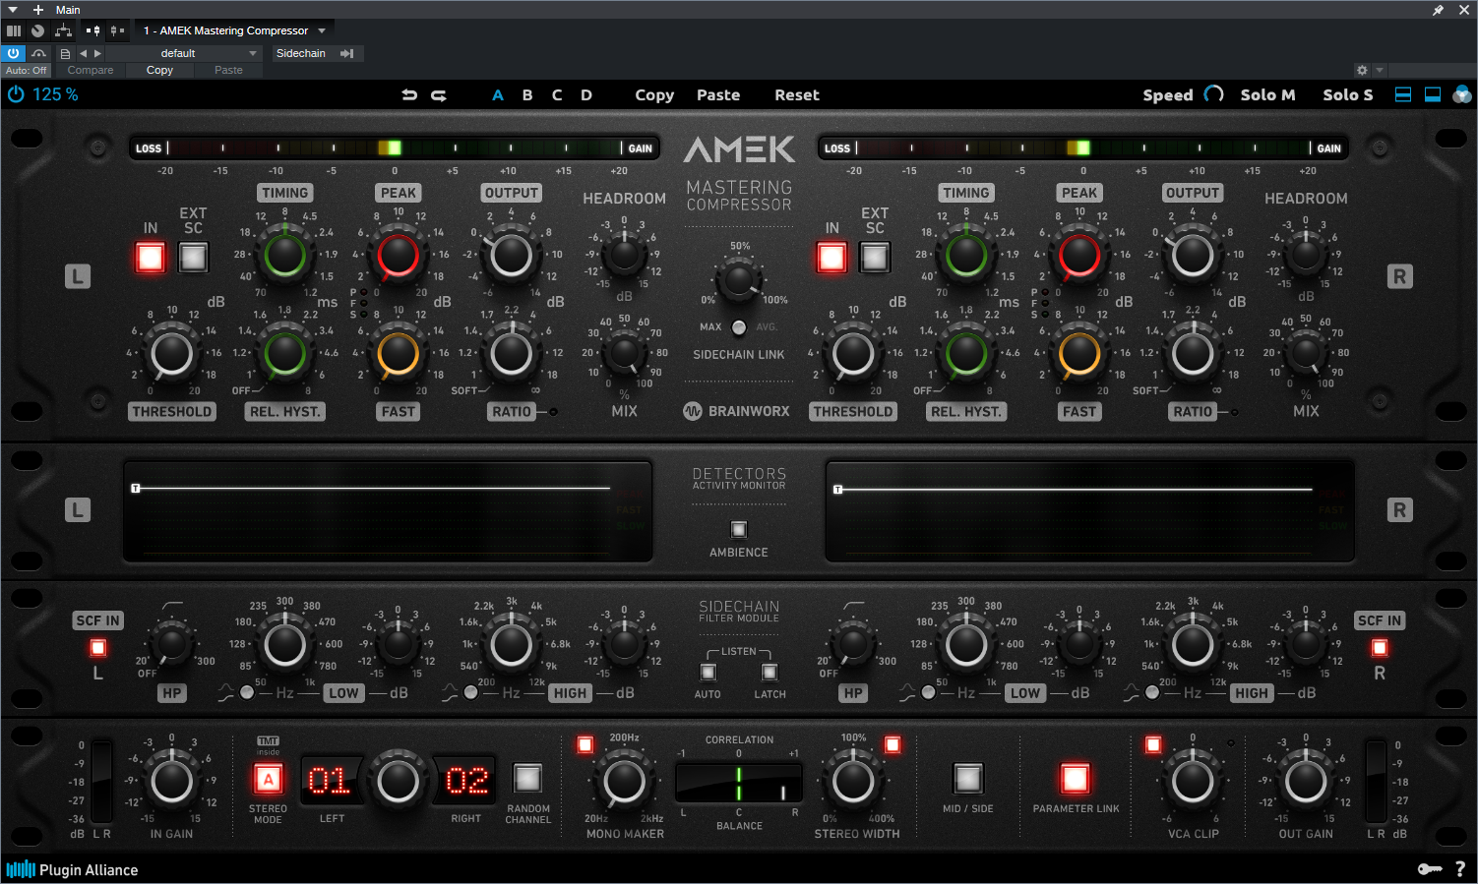
Task: Enable the LISTEN LATCH button
Action: point(770,673)
